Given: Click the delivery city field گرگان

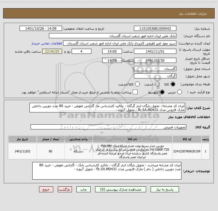Looking at the screenshot, I should coord(155,76).
